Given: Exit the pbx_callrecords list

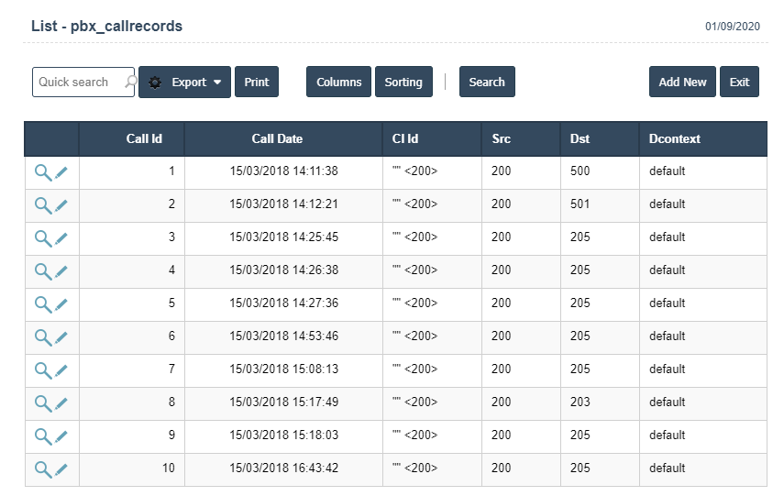Looking at the screenshot, I should tap(739, 83).
